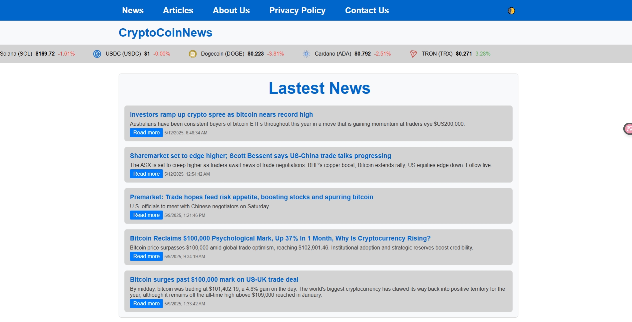Click the TRON change 3.28%
This screenshot has width=632, height=322.
click(483, 54)
